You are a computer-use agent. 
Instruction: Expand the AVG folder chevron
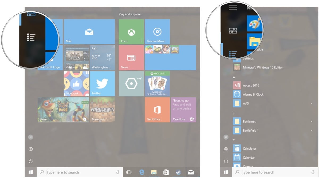coord(311,103)
